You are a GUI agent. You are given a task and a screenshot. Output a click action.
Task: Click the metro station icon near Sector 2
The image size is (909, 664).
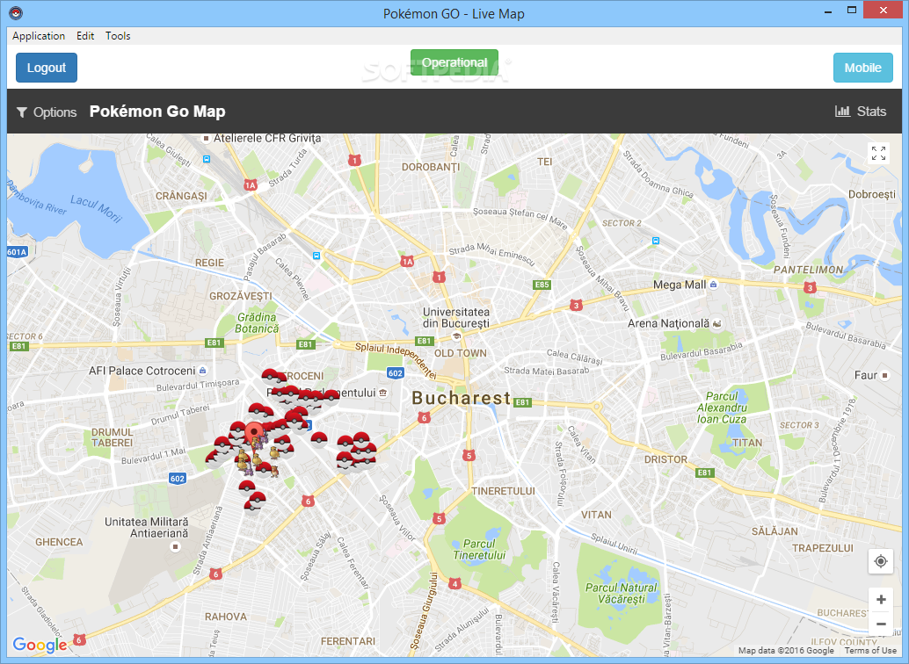click(x=655, y=241)
